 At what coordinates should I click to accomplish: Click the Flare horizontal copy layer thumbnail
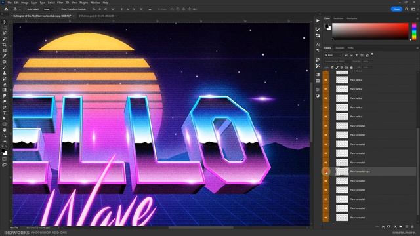coord(342,172)
